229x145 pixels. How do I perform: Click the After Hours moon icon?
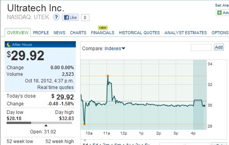point(9,44)
